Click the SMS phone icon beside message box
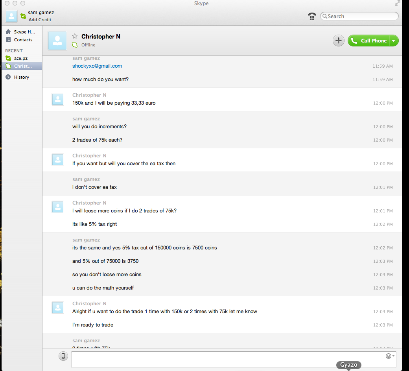 (63, 356)
